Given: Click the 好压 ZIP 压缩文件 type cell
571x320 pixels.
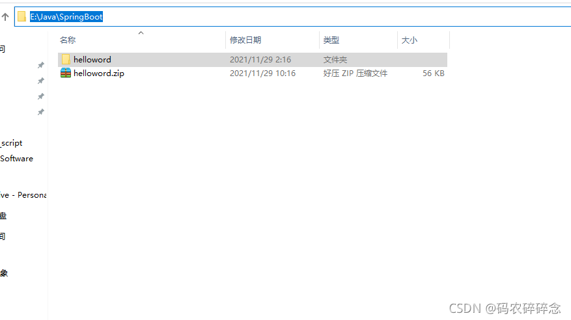Looking at the screenshot, I should click(x=355, y=73).
